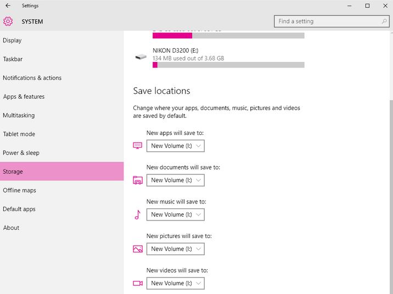Click the 'New videos will save to:' label
Viewport: 393px width, 294px height.
click(x=177, y=270)
